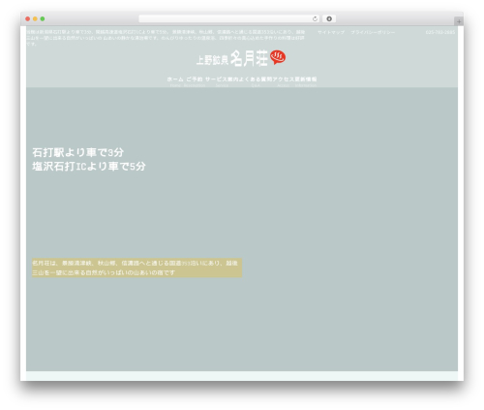Open a new browser tab with plus button
Screen dimensions: 484x410
[459, 21]
